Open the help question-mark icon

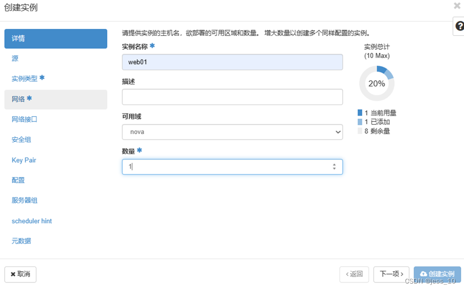pos(460,26)
